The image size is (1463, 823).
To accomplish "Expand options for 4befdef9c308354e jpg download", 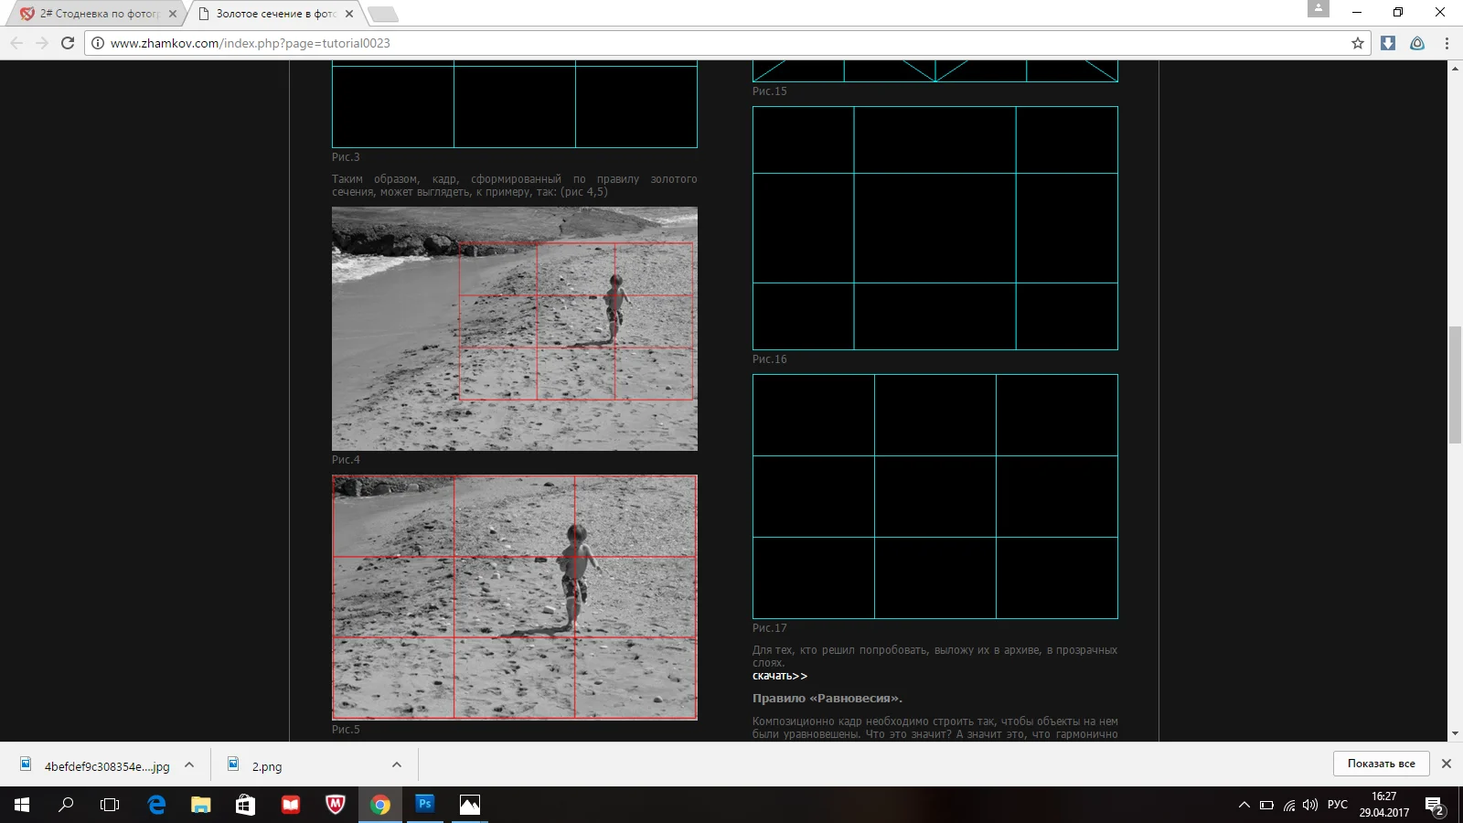I will [x=189, y=765].
